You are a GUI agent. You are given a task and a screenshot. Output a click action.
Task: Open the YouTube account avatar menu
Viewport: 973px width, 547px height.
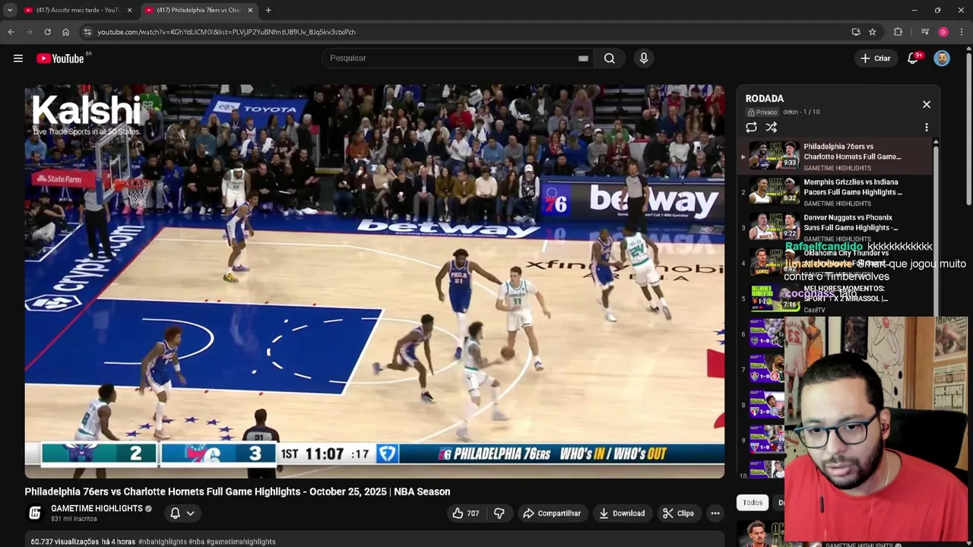point(942,58)
